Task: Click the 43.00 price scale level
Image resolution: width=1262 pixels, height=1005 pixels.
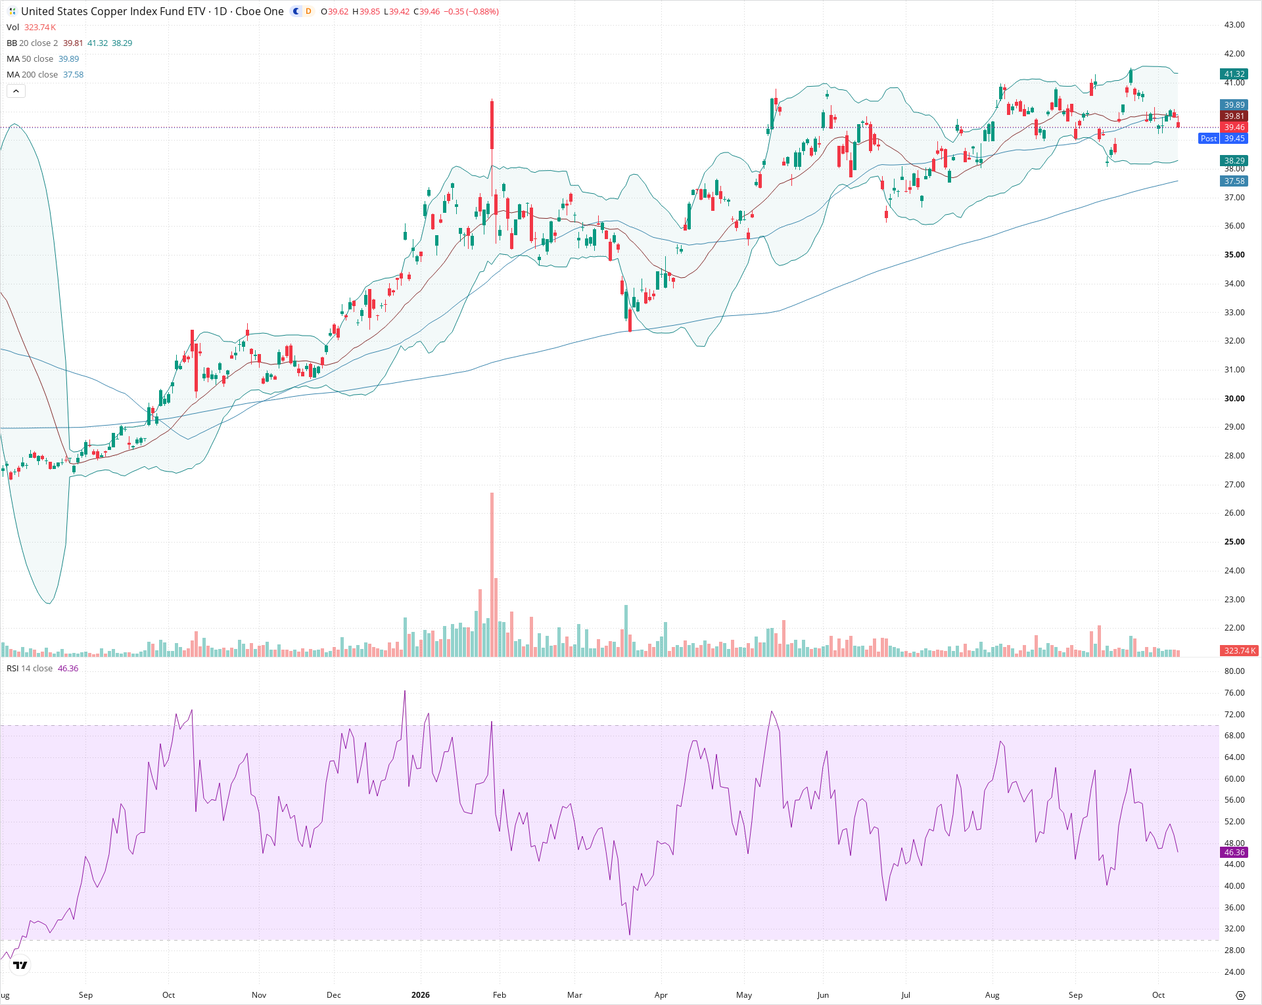Action: (1234, 25)
